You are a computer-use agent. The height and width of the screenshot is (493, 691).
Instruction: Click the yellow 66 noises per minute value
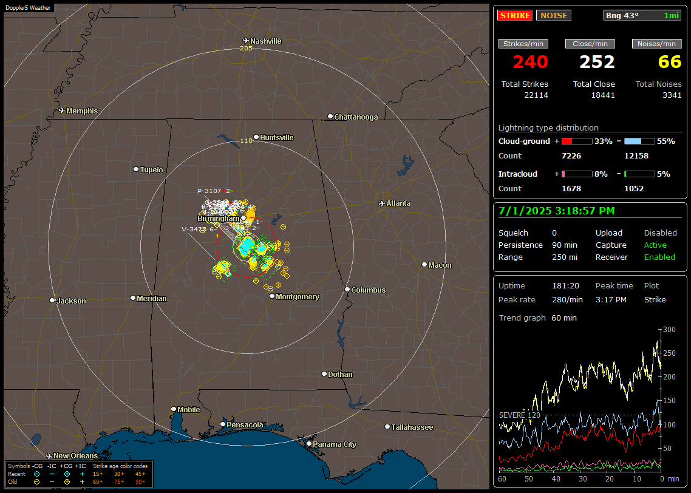[x=670, y=62]
